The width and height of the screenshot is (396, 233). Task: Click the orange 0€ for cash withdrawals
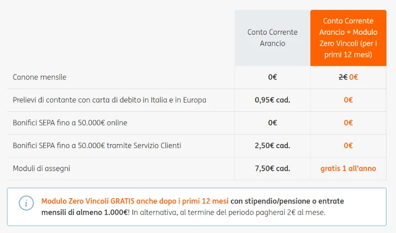pyautogui.click(x=348, y=100)
